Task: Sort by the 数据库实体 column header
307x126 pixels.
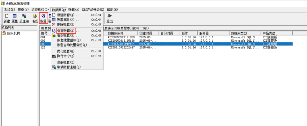Action: click(x=122, y=33)
